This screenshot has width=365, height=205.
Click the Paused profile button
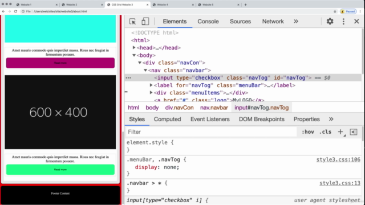pyautogui.click(x=348, y=11)
